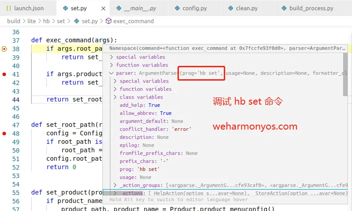The width and height of the screenshot is (352, 211).
Task: Expand the _action_groups entry
Action: pos(115,186)
